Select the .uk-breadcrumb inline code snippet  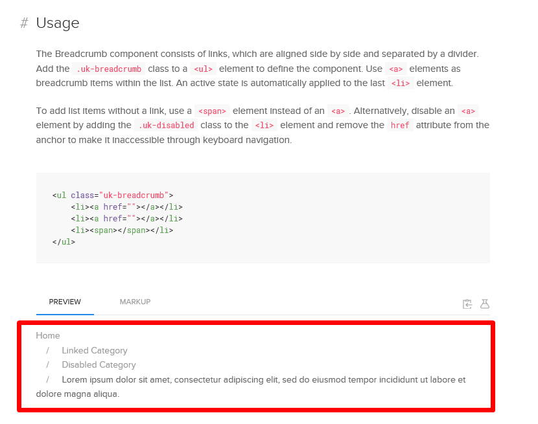point(109,69)
